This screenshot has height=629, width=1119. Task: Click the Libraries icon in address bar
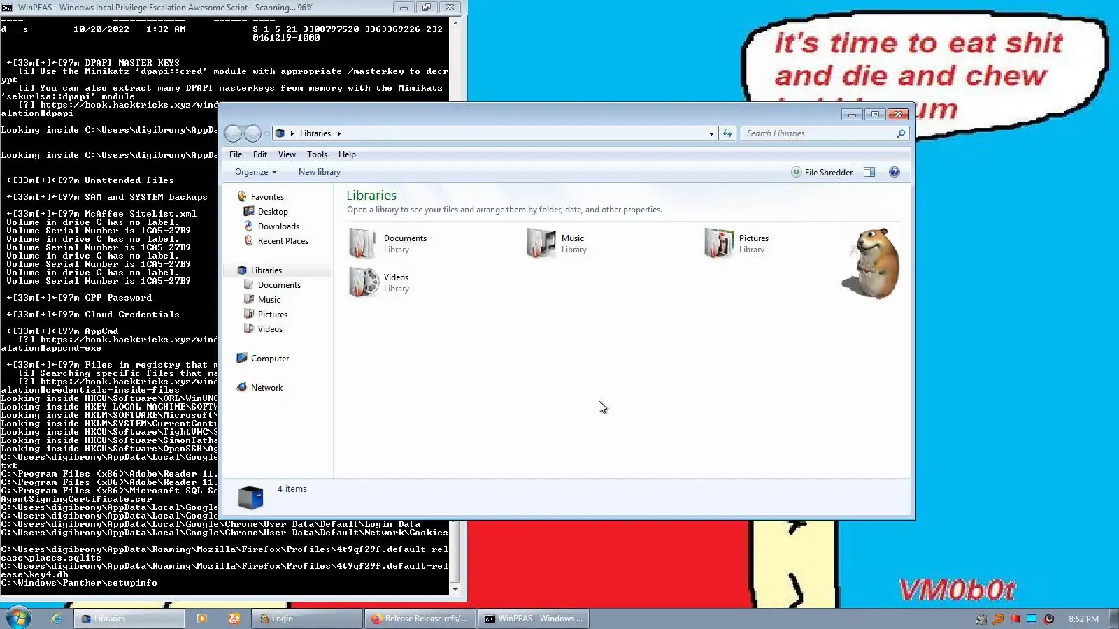280,133
